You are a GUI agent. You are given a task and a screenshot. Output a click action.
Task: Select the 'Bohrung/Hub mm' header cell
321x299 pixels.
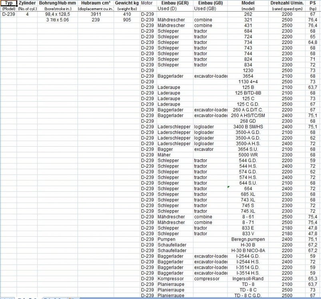pyautogui.click(x=57, y=3)
